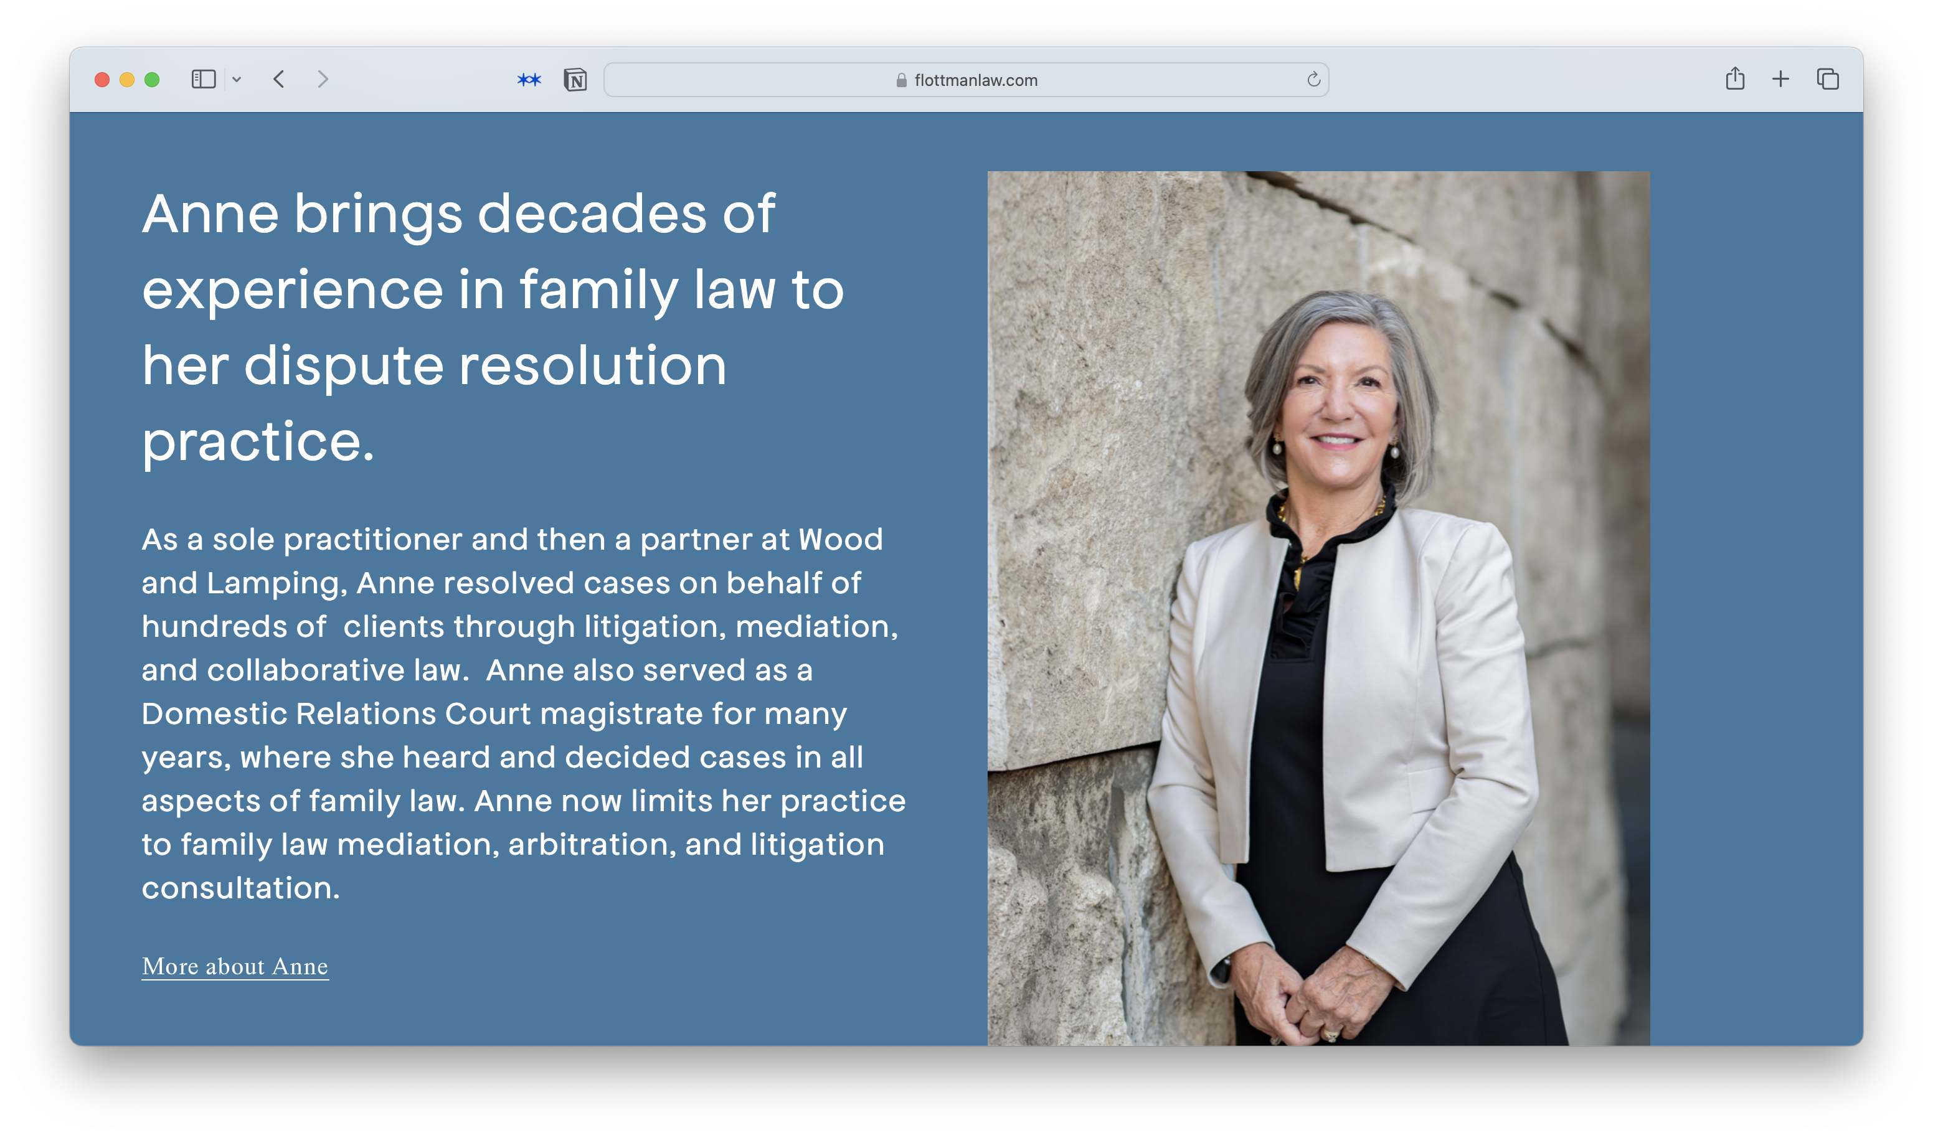Enter full screen with green button
The width and height of the screenshot is (1933, 1138).
tap(152, 80)
